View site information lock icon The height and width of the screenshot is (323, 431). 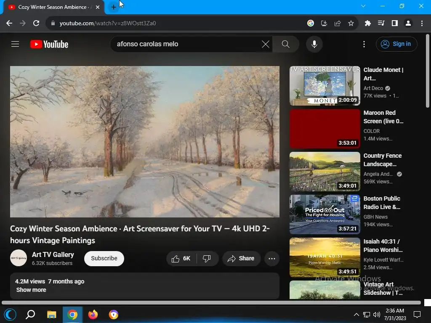pos(53,23)
